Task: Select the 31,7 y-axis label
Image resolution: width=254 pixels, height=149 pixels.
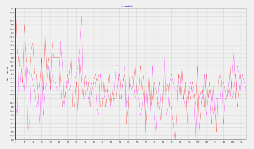Action: 13,41
